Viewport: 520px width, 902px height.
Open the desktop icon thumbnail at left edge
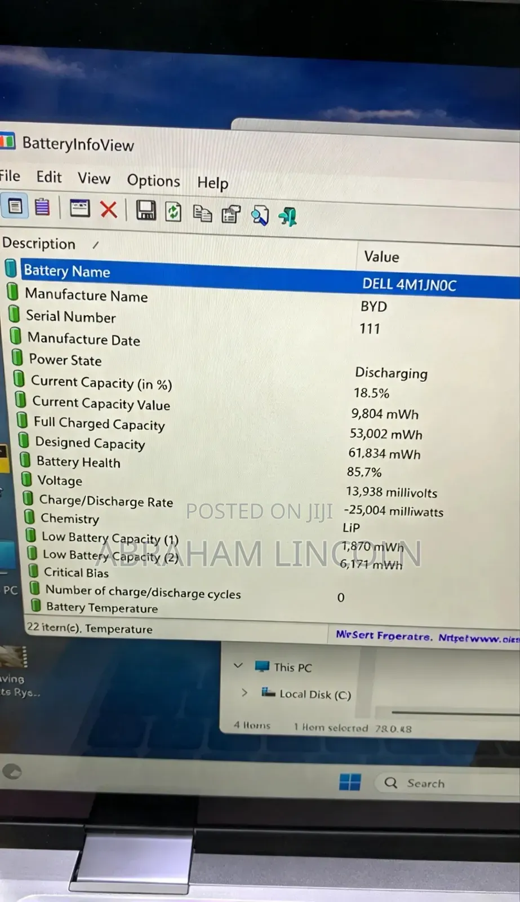14,658
